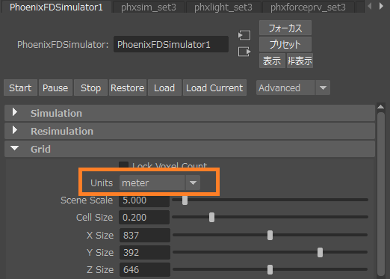Screen dimensions: 390x279
Task: Open the Units dropdown set to meter
Action: click(160, 183)
